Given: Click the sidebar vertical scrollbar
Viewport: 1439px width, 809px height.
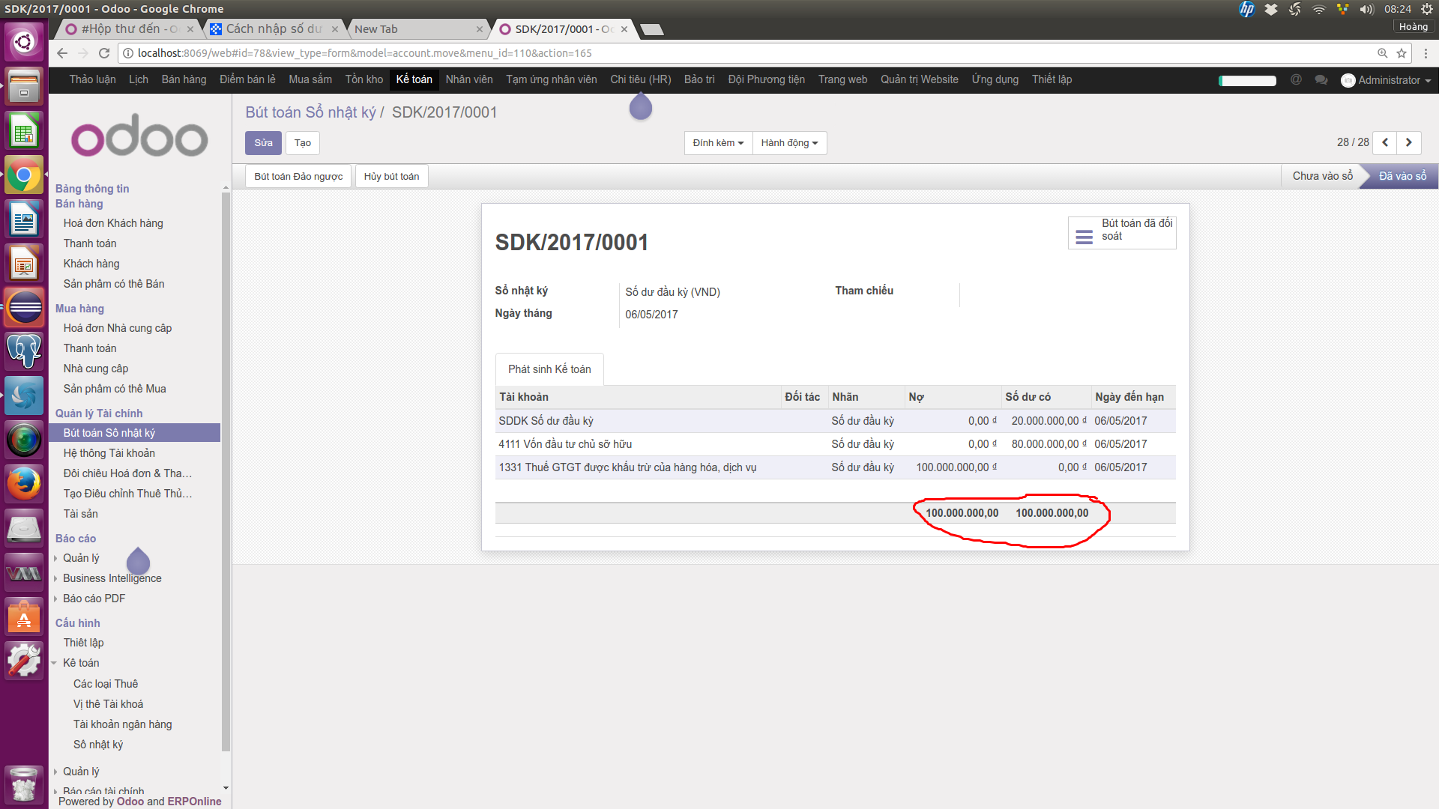Looking at the screenshot, I should [226, 472].
